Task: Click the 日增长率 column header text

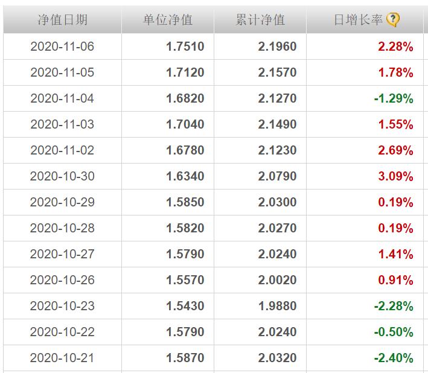Action: click(x=359, y=20)
